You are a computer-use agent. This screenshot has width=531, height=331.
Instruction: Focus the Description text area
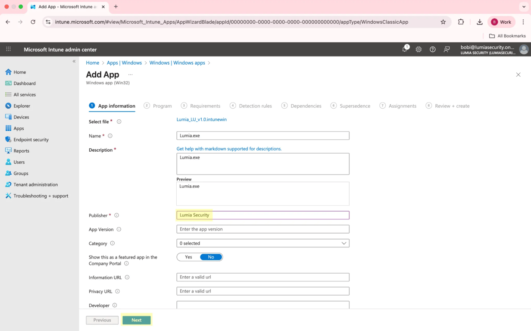263,164
